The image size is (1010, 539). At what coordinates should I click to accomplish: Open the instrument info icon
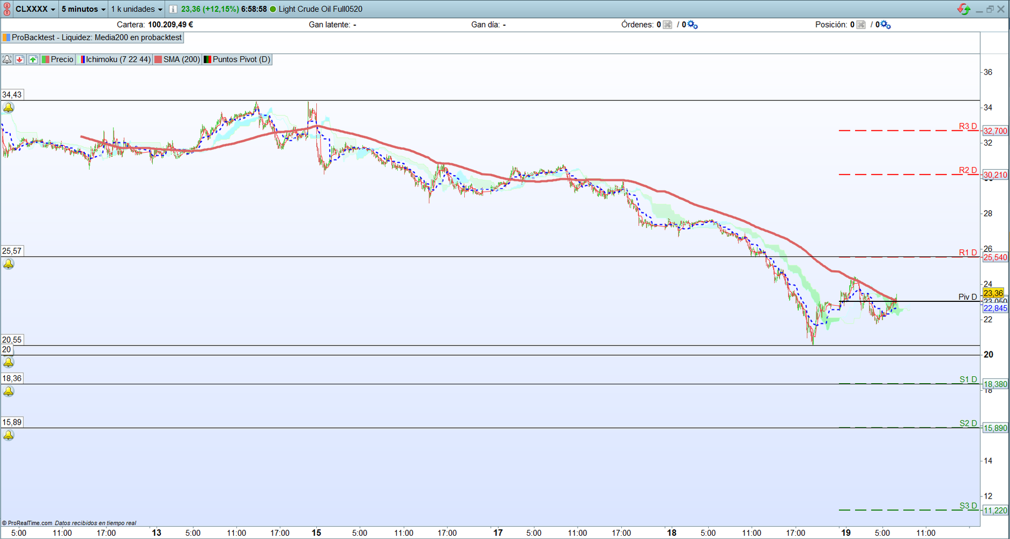173,9
